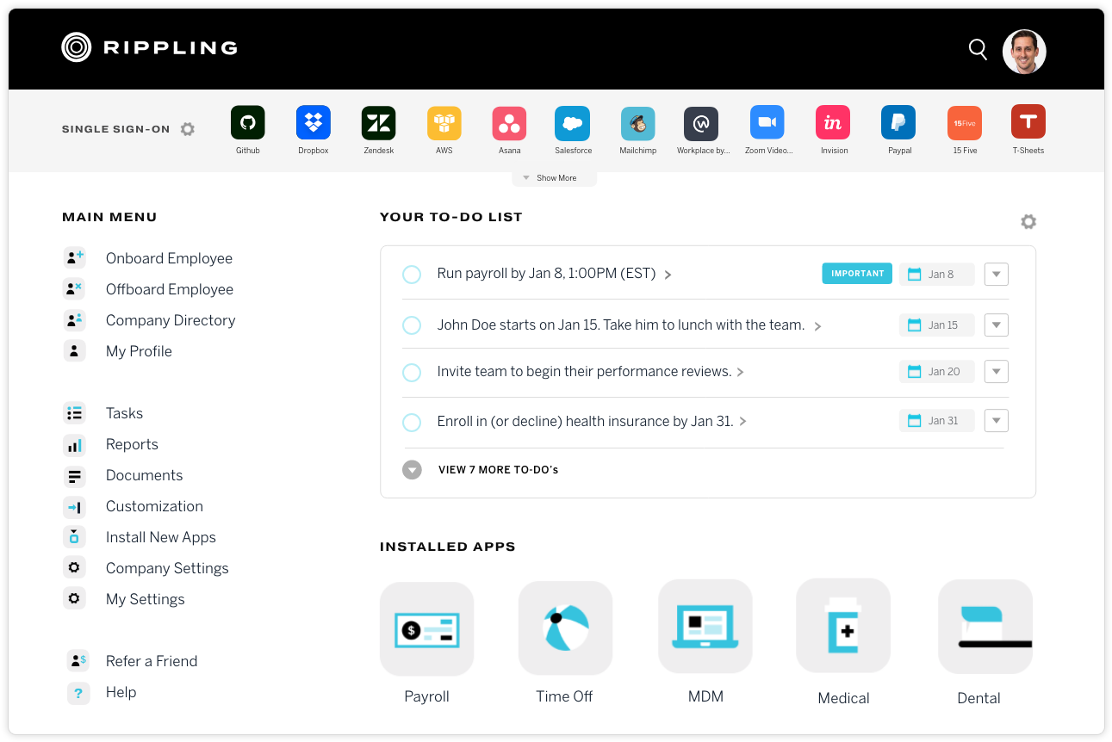Click the Jan 15 due date field
This screenshot has width=1112, height=742.
click(x=937, y=325)
